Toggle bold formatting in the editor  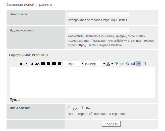[x=21, y=64]
